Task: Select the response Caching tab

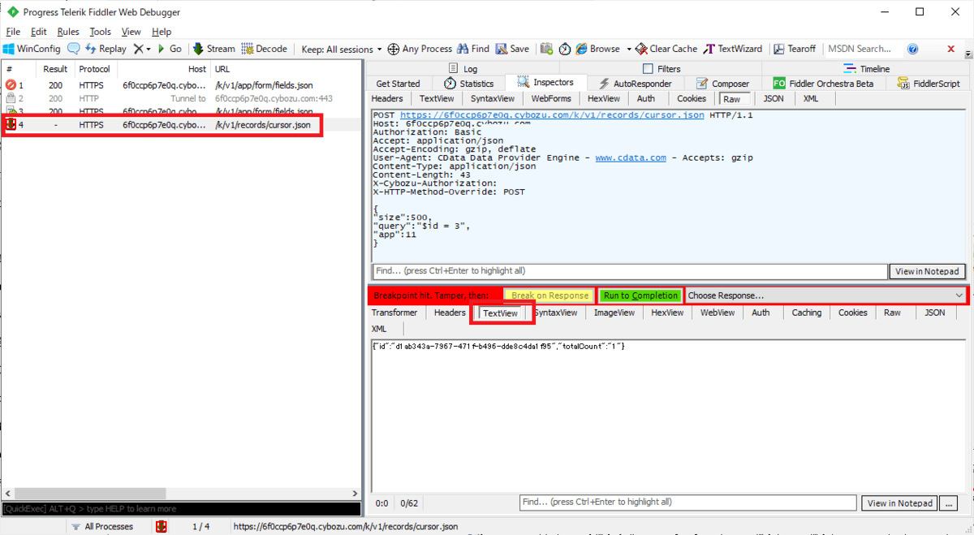Action: (x=806, y=313)
